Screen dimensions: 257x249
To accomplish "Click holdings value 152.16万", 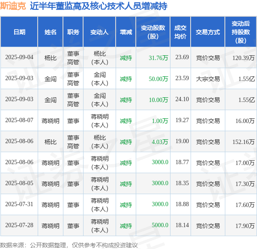I will coord(243,142).
